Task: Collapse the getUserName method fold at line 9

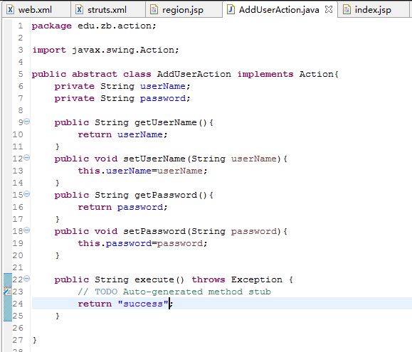Action: pos(27,122)
